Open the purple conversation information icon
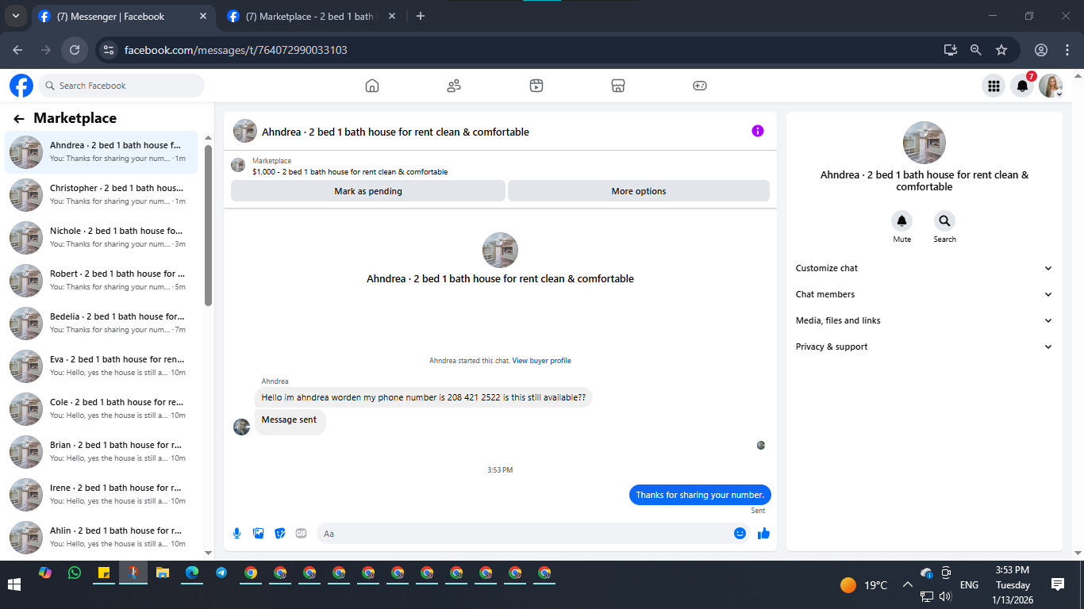This screenshot has width=1084, height=609. [758, 131]
